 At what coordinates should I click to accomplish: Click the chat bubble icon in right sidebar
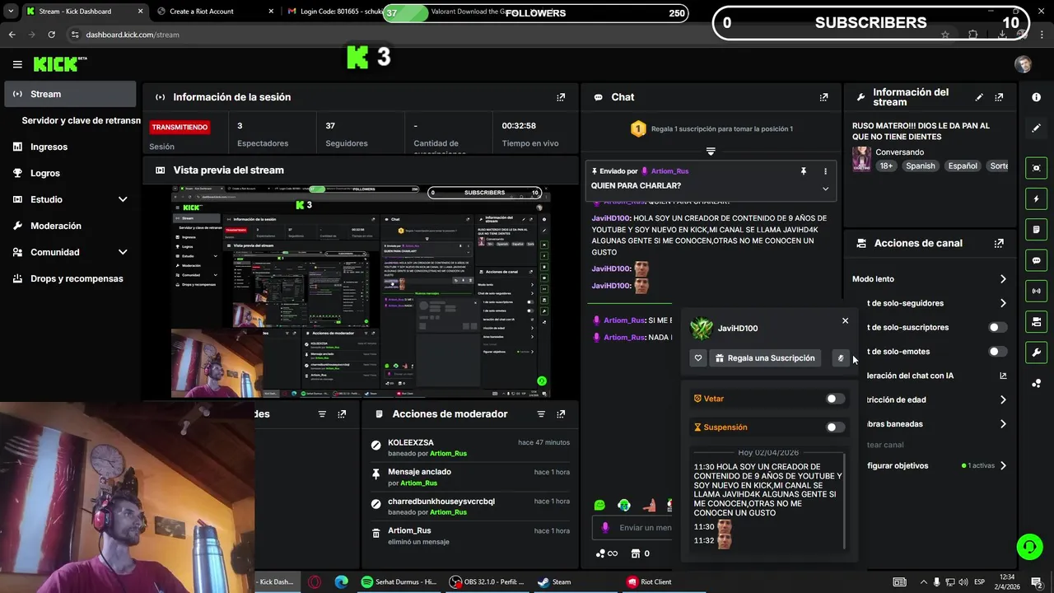point(1036,260)
